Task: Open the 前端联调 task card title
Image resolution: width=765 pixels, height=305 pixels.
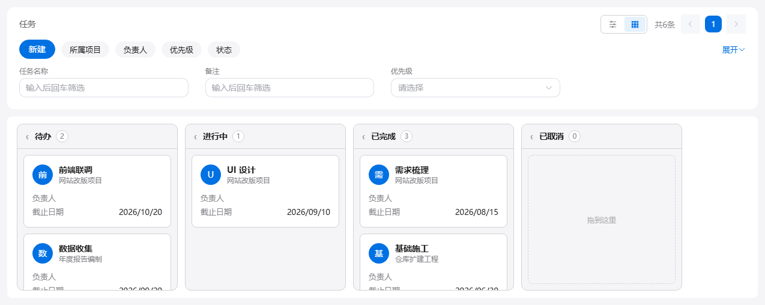Action: 76,170
